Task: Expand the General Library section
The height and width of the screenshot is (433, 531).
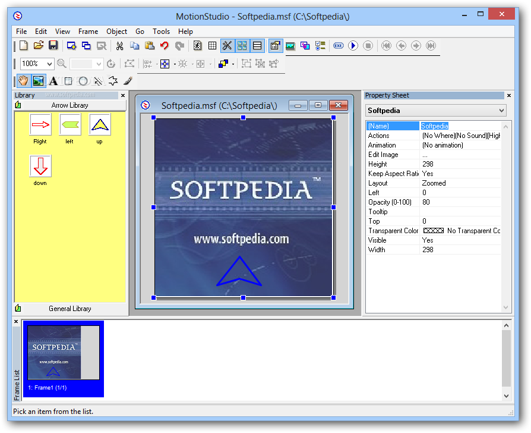Action: point(70,309)
